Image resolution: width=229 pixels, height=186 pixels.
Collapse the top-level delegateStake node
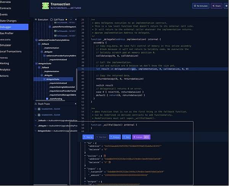(36, 63)
